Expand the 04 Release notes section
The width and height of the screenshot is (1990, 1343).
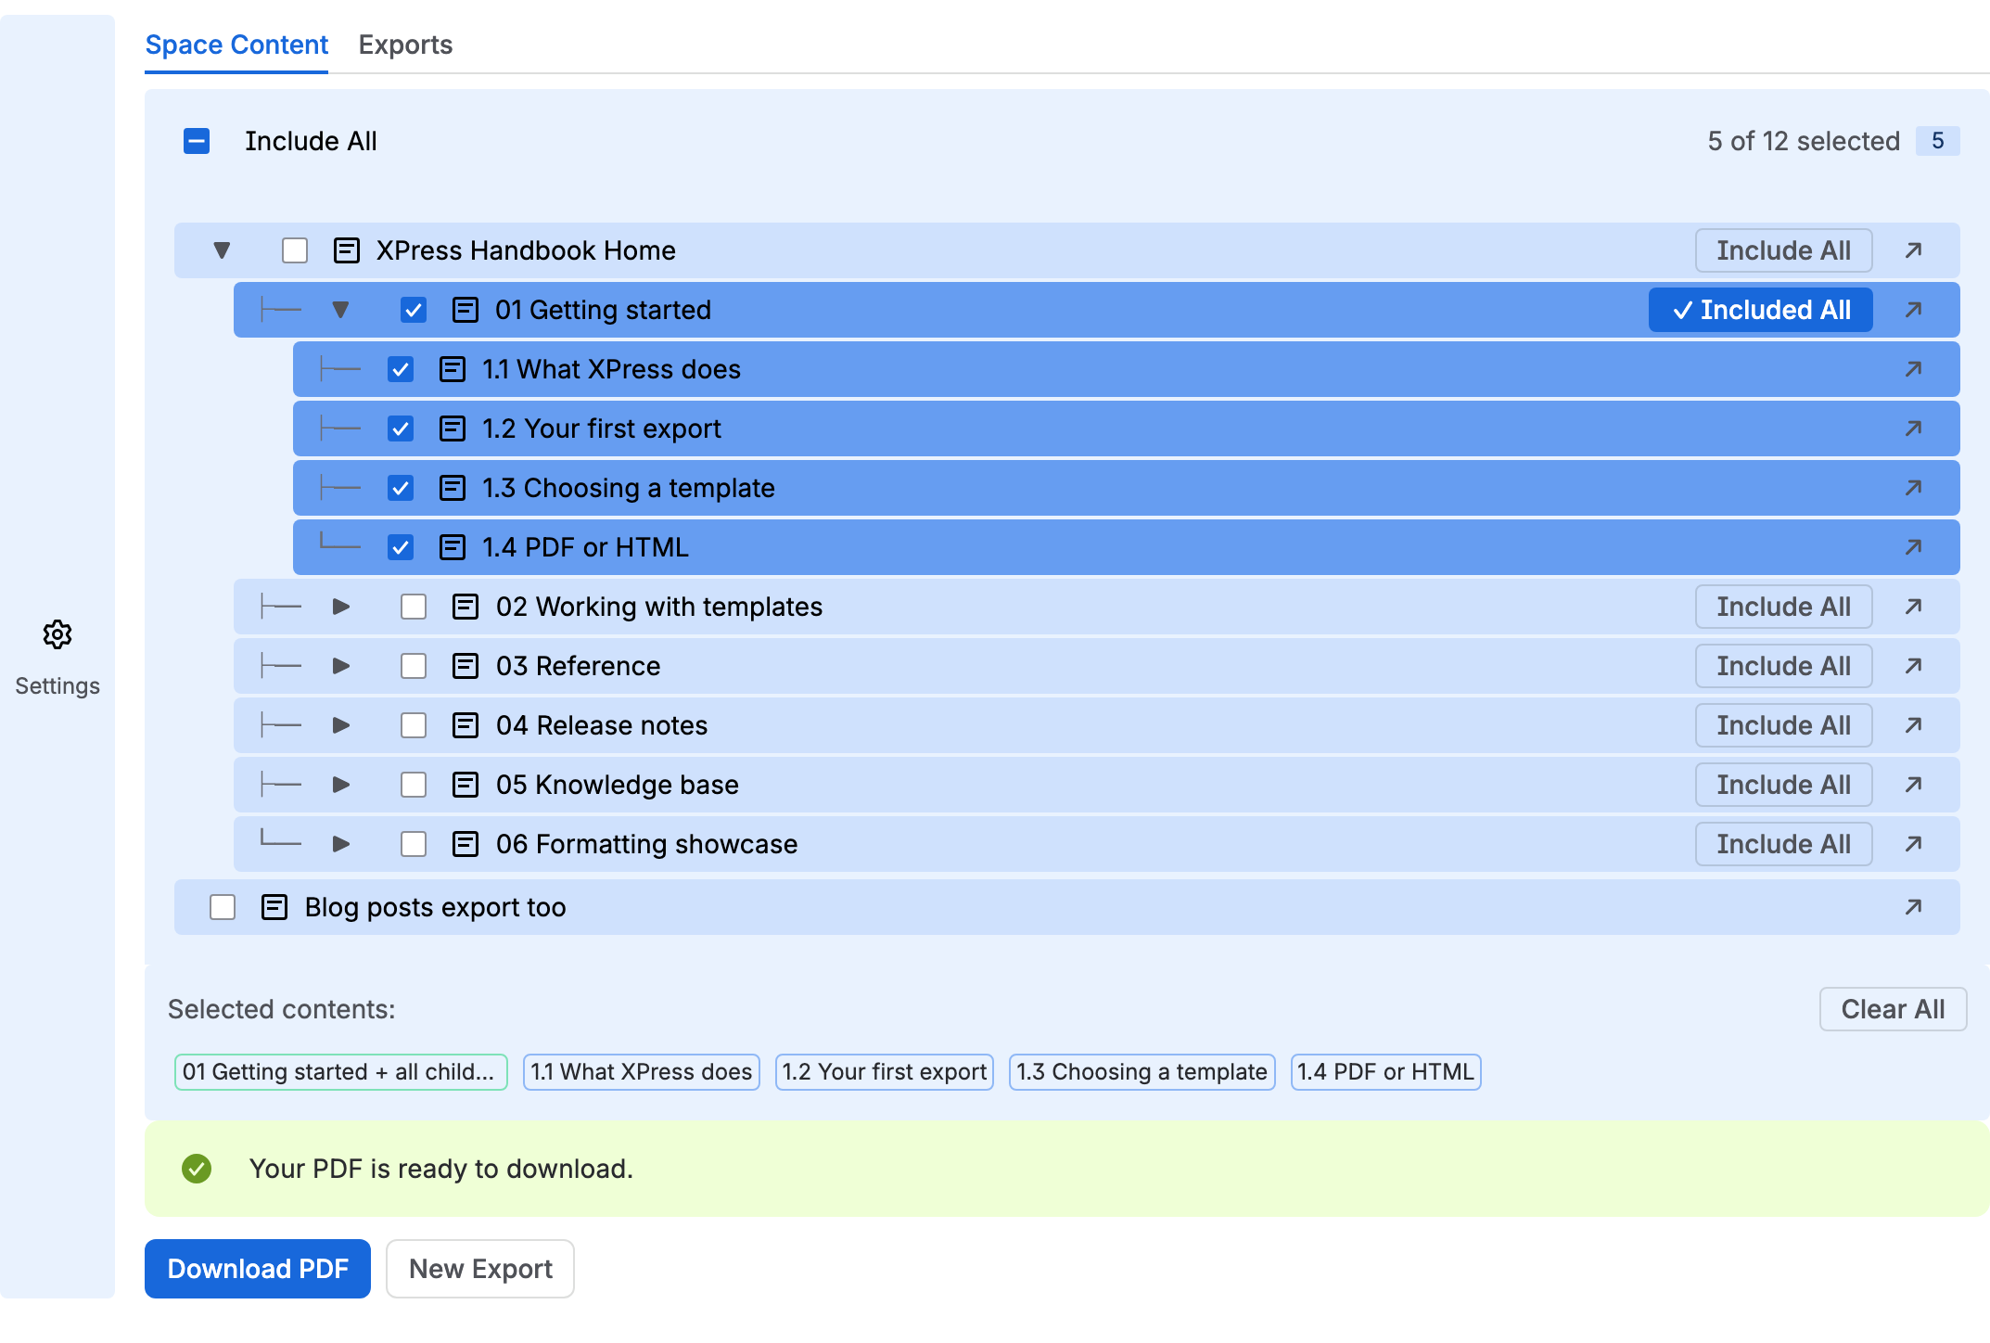click(341, 725)
